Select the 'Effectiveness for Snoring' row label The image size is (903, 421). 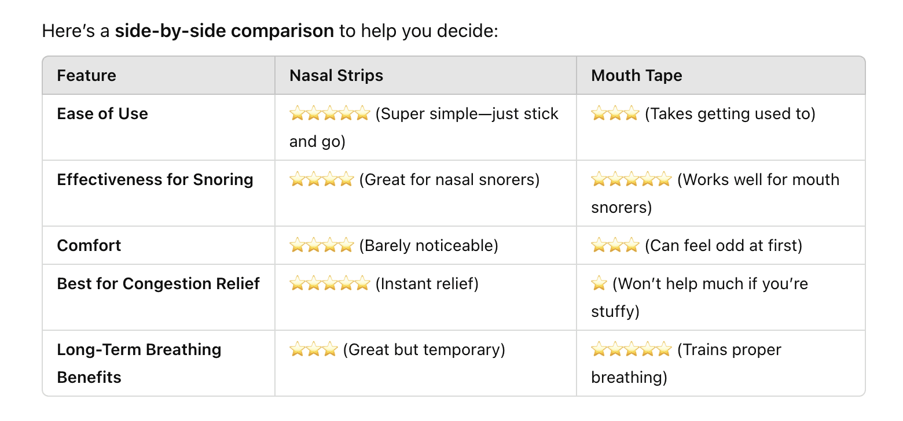[x=155, y=179]
